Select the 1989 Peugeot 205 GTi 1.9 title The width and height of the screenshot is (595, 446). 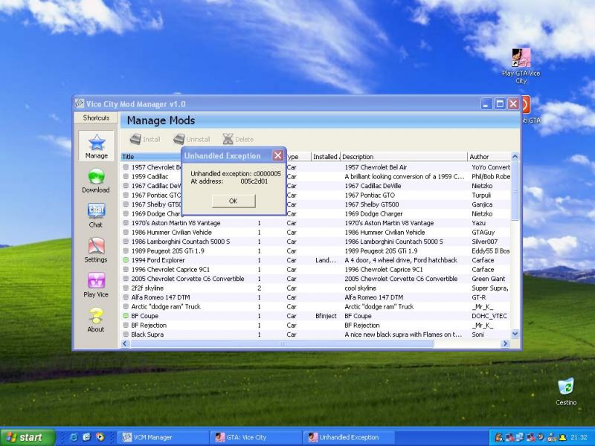(x=168, y=251)
